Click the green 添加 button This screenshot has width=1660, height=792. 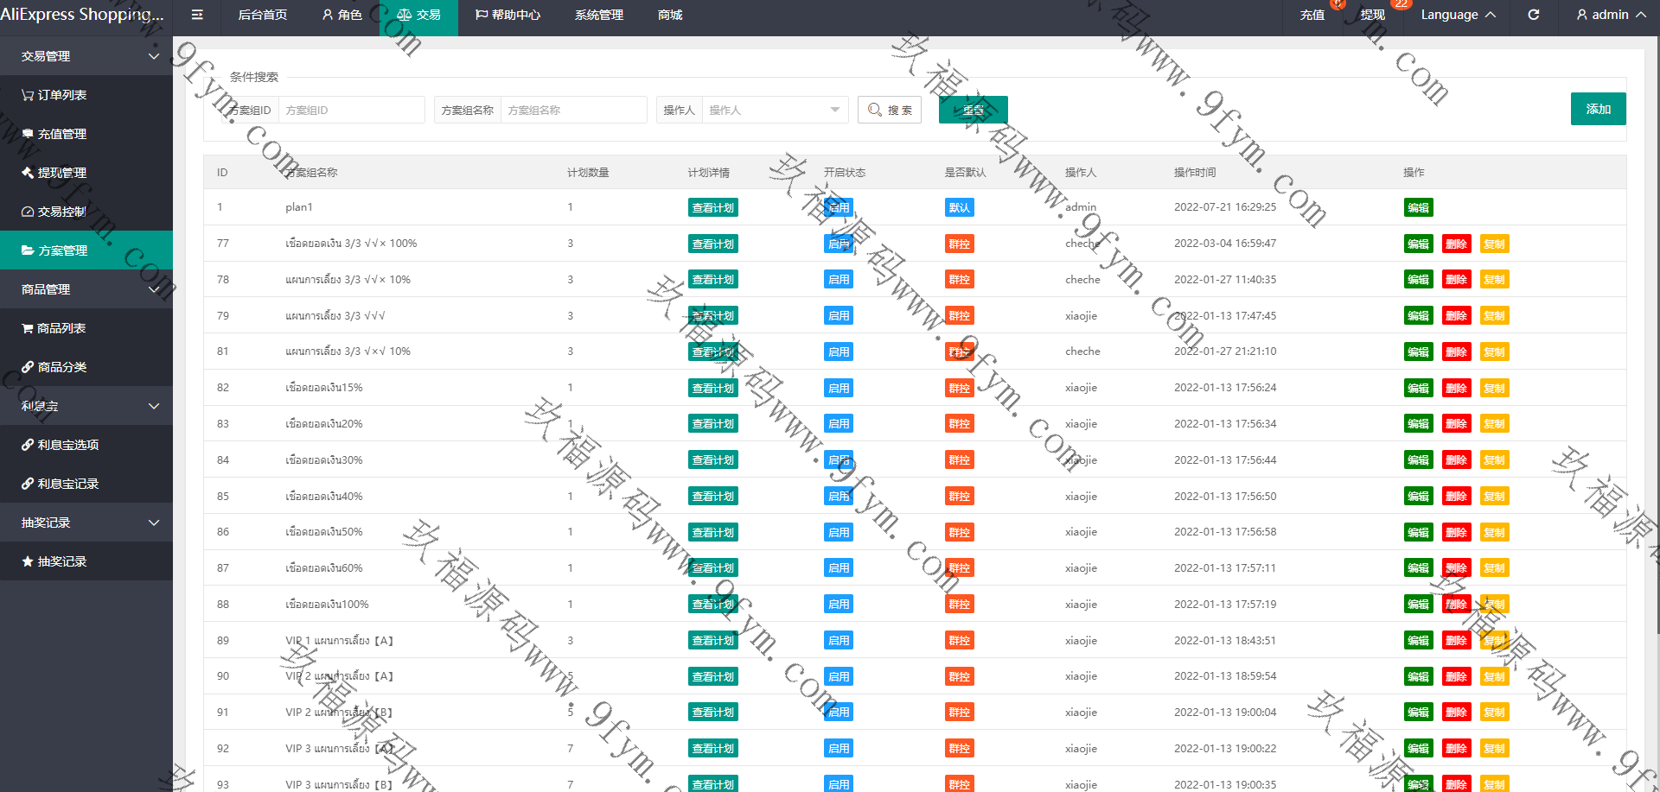point(1598,109)
